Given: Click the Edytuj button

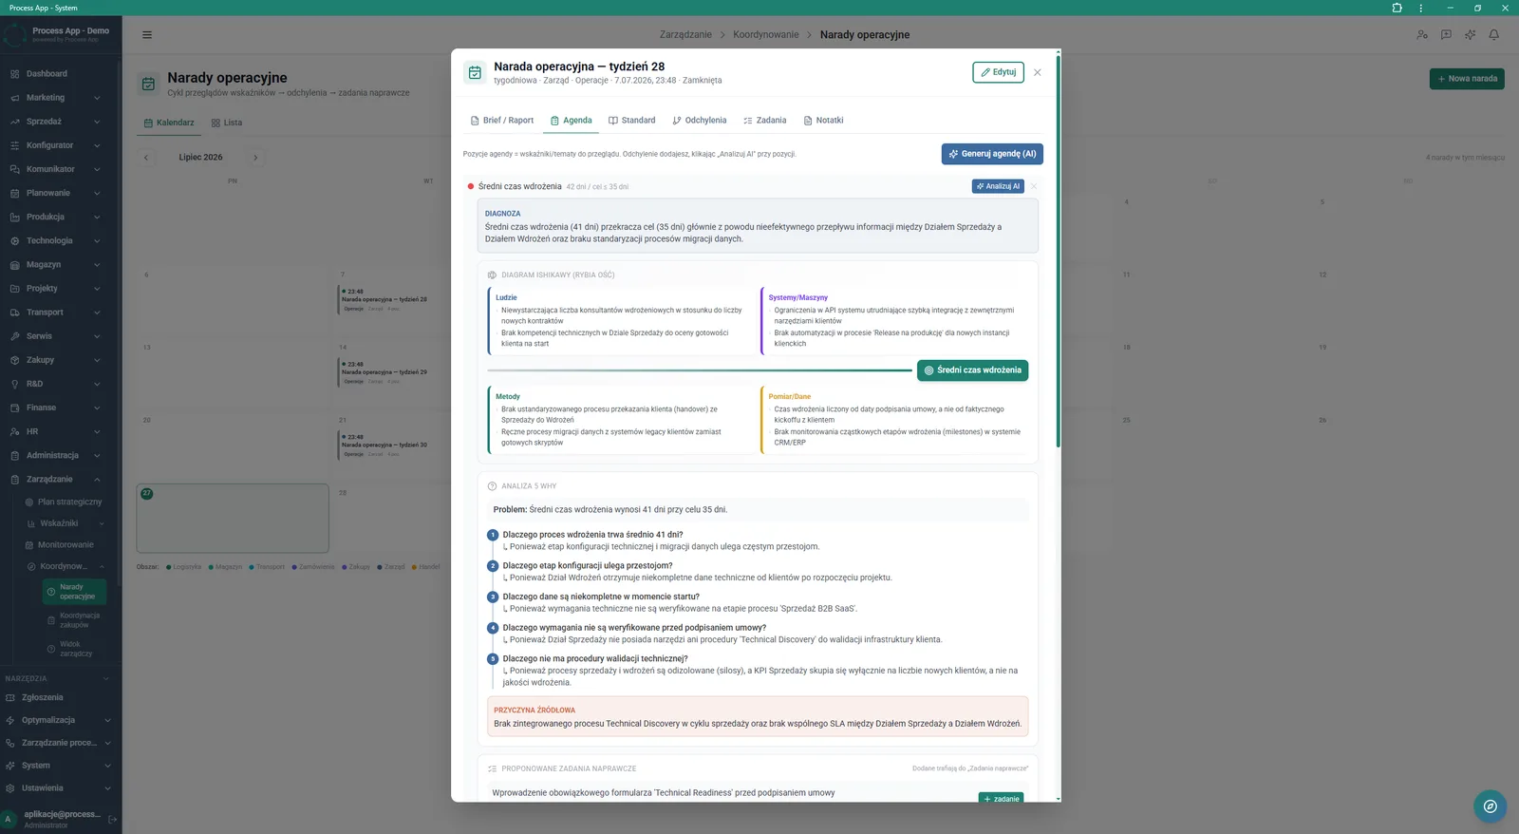Looking at the screenshot, I should (998, 72).
